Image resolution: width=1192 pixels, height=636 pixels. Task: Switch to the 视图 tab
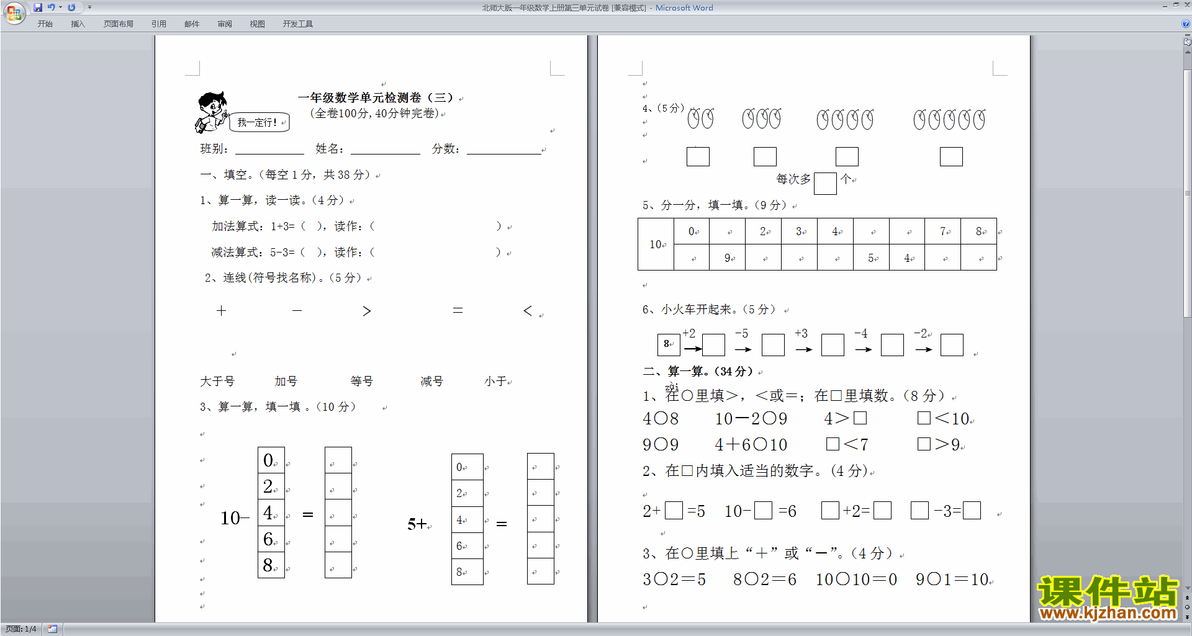[257, 24]
